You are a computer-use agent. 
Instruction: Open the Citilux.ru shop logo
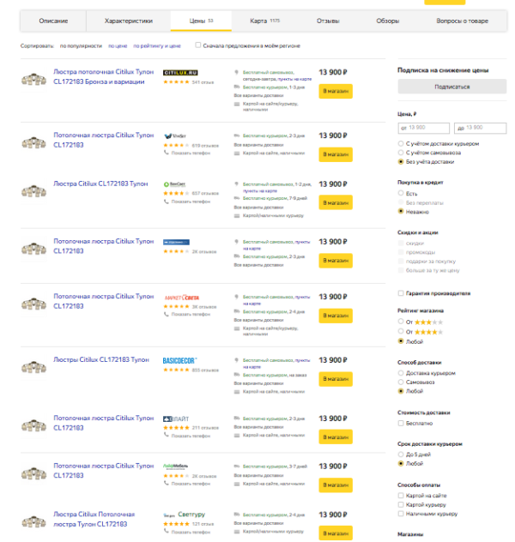[x=180, y=73]
